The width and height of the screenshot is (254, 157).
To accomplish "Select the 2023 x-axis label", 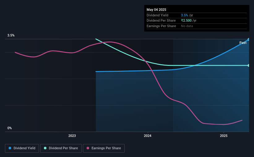I will (72, 136).
